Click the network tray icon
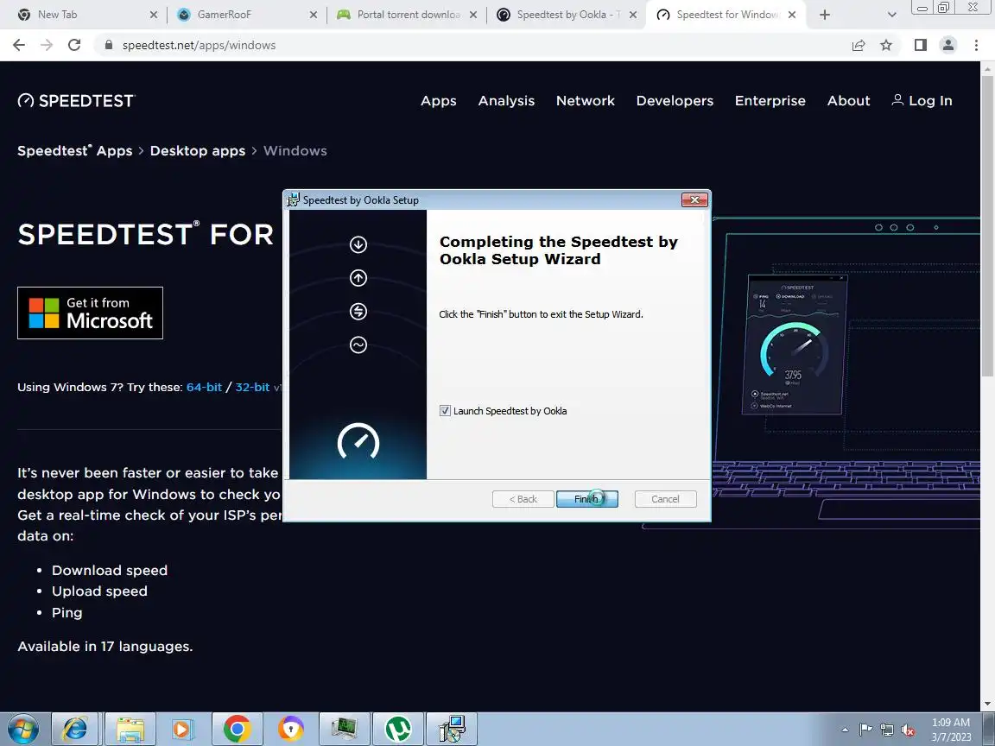Screen dimensions: 995x746 click(x=887, y=730)
